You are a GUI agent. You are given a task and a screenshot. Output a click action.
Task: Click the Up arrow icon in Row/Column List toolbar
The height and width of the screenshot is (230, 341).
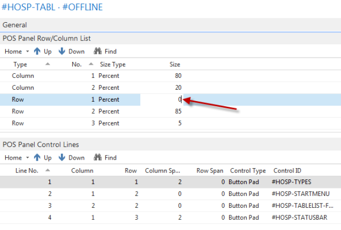[38, 51]
